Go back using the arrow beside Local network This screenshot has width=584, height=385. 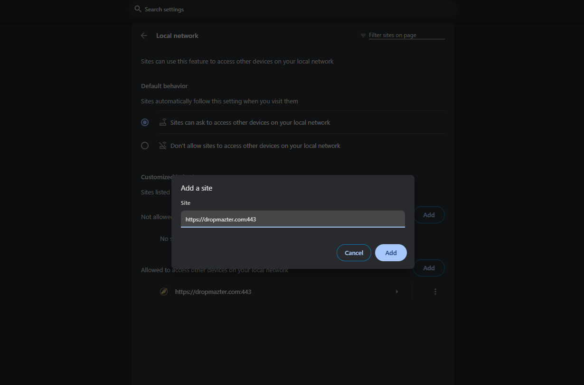point(144,36)
